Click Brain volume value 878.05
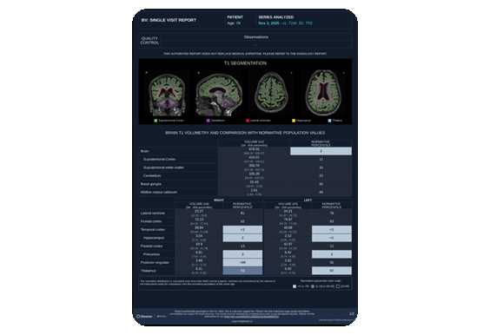The image size is (490, 335). point(254,149)
